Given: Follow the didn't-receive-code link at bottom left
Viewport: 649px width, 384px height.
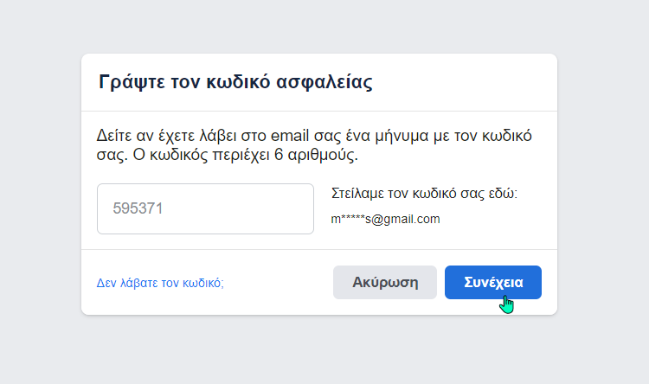Looking at the screenshot, I should pos(160,283).
